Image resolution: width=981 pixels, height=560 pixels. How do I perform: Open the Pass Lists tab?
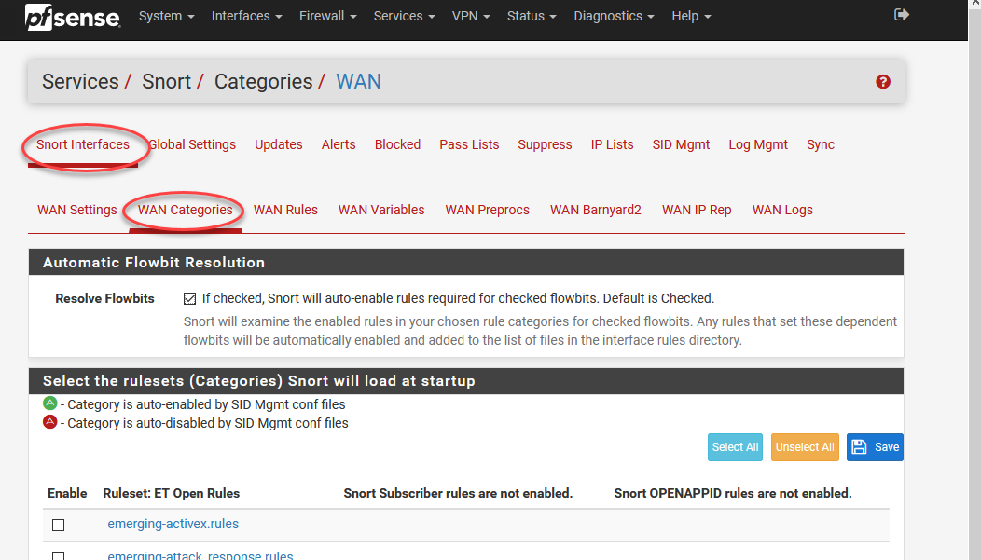coord(469,145)
